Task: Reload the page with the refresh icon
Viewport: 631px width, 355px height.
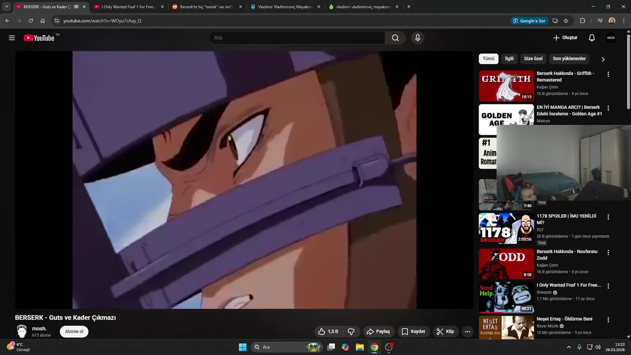Action: click(x=31, y=21)
